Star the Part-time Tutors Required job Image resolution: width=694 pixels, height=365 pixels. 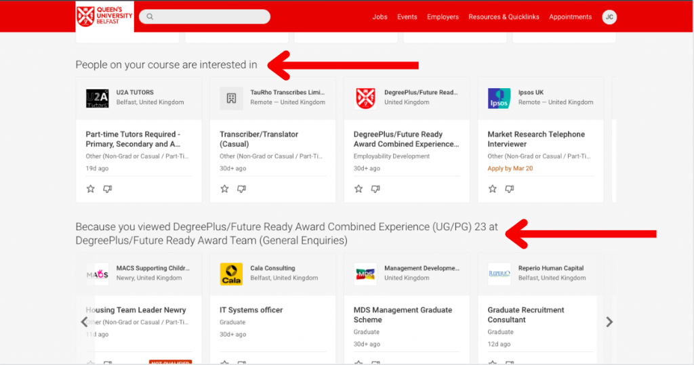[x=91, y=189]
